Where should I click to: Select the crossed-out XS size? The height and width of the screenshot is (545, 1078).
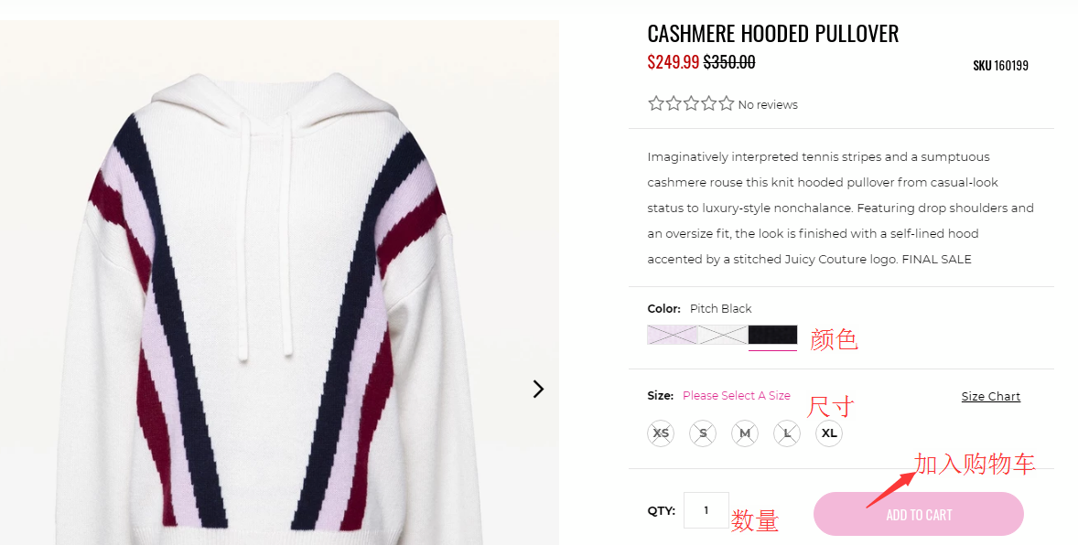click(x=661, y=433)
